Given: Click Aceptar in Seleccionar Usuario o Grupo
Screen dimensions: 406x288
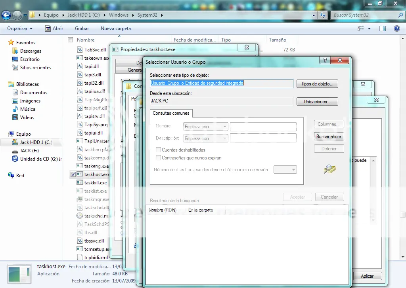Looking at the screenshot, I should point(297,197).
